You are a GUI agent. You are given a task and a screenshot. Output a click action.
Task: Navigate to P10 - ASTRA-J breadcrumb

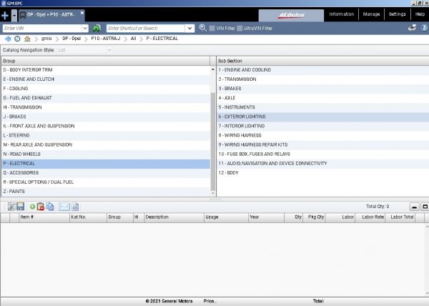105,39
